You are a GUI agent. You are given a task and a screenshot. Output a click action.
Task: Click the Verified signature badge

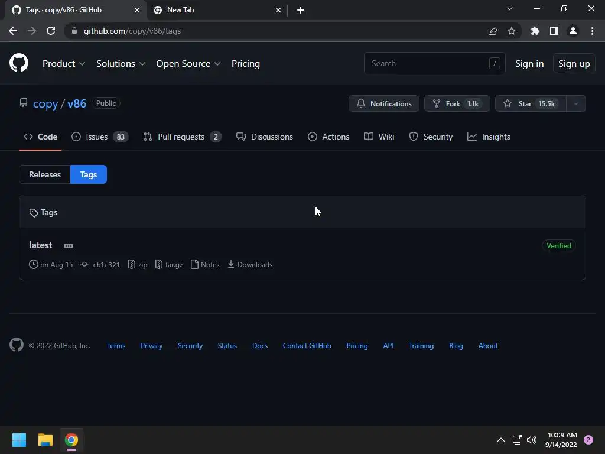559,246
